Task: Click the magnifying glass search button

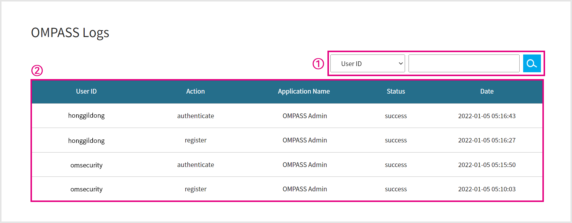Action: click(532, 63)
